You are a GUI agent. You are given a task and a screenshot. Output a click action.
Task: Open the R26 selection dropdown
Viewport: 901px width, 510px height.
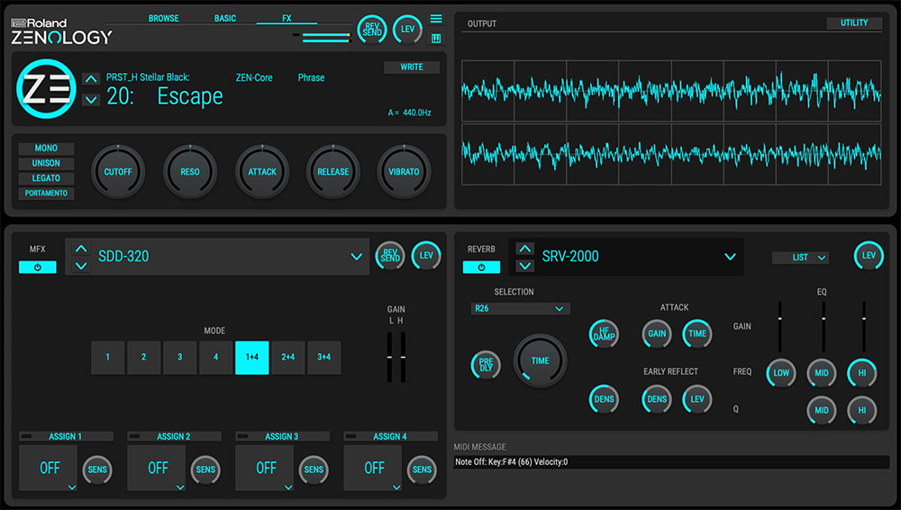point(520,309)
